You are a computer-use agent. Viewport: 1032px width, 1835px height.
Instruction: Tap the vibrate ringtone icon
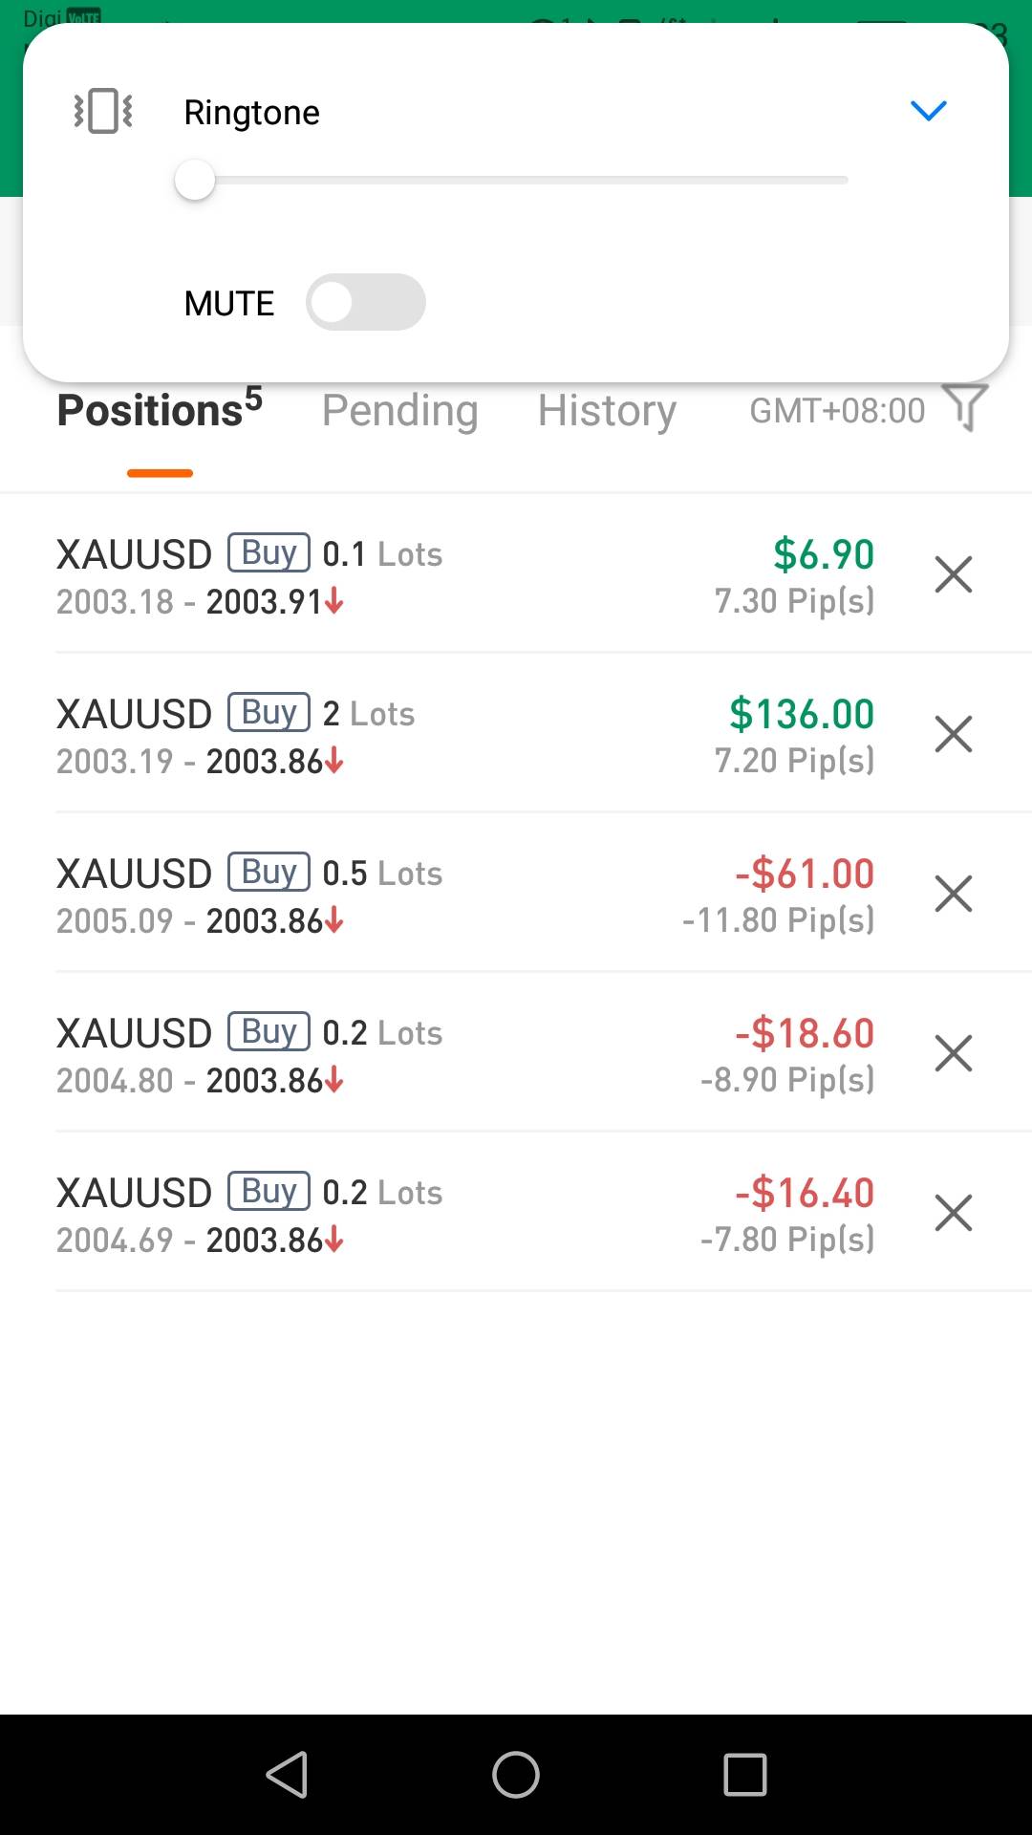(103, 111)
